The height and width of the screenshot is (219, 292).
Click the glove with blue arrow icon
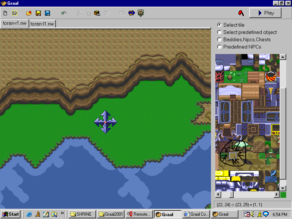(x=132, y=13)
